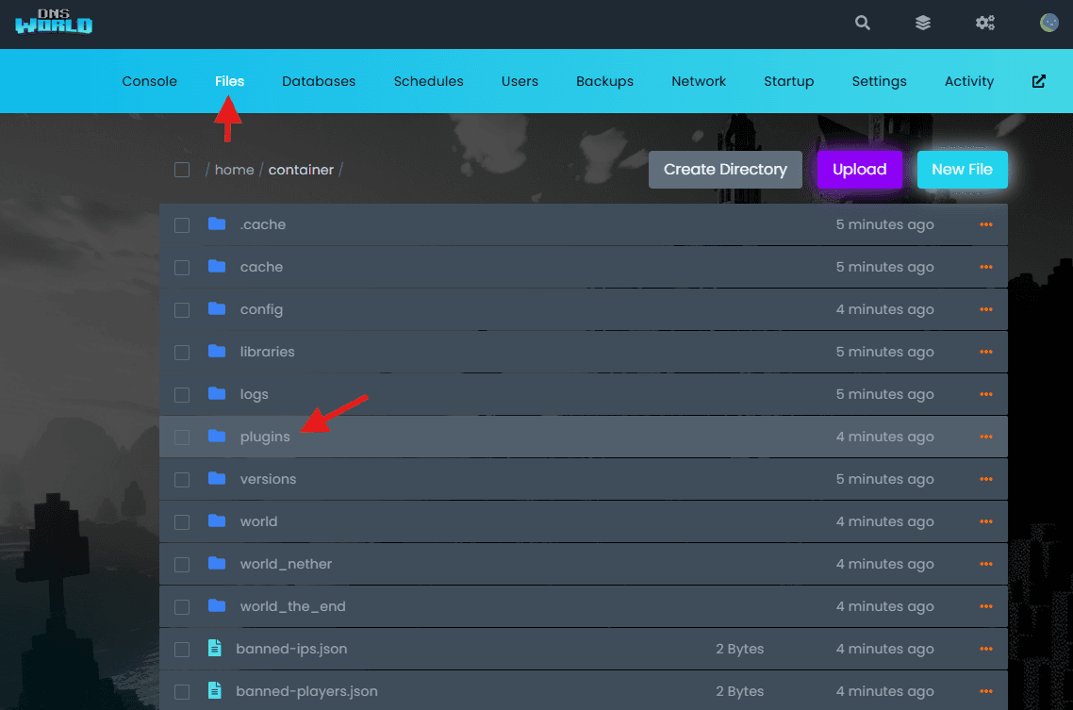Click the banned-ips.json file icon
This screenshot has width=1073, height=710.
click(x=215, y=649)
